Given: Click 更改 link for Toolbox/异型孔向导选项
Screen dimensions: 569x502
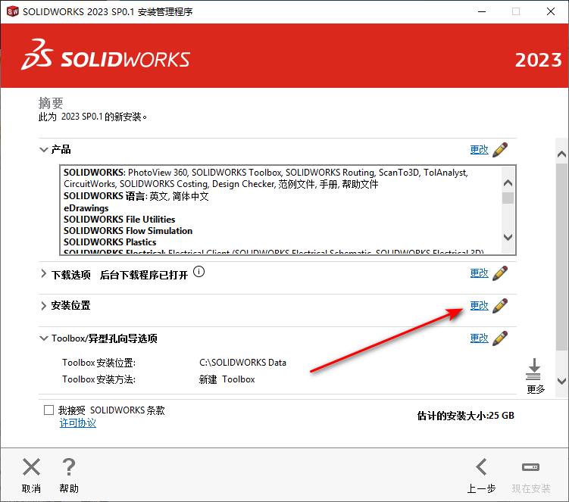Looking at the screenshot, I should (479, 338).
